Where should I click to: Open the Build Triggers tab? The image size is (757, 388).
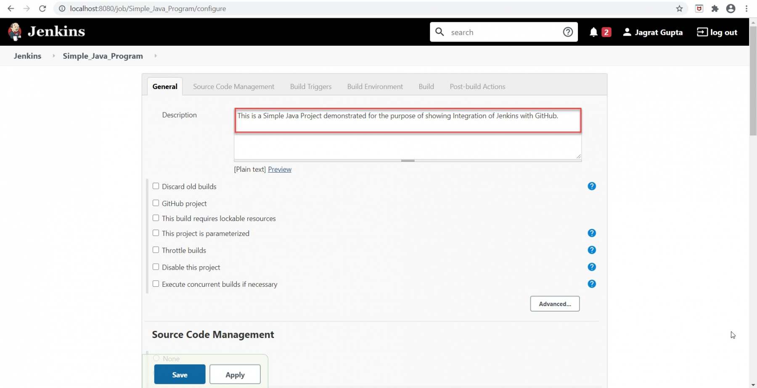311,87
